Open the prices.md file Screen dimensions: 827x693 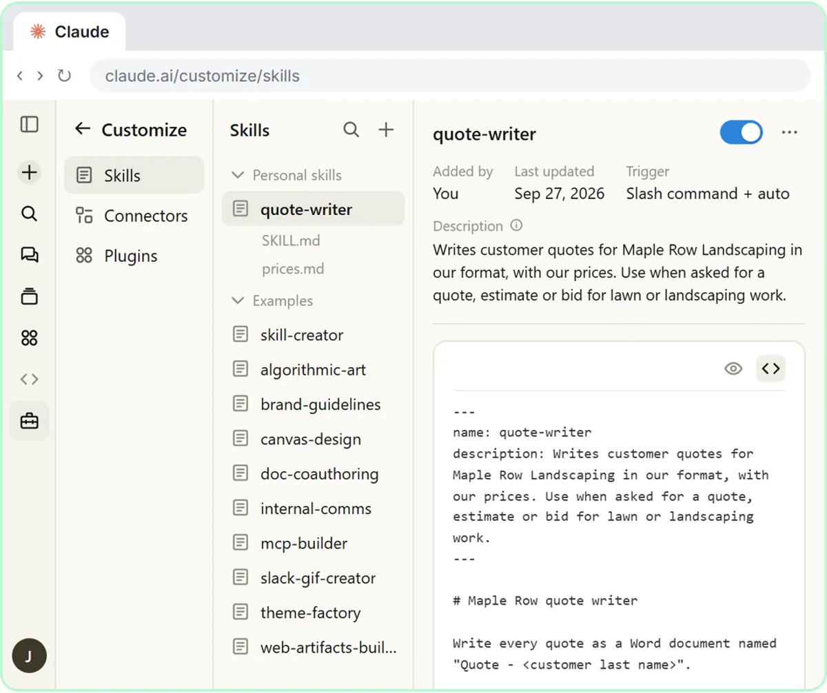[293, 269]
